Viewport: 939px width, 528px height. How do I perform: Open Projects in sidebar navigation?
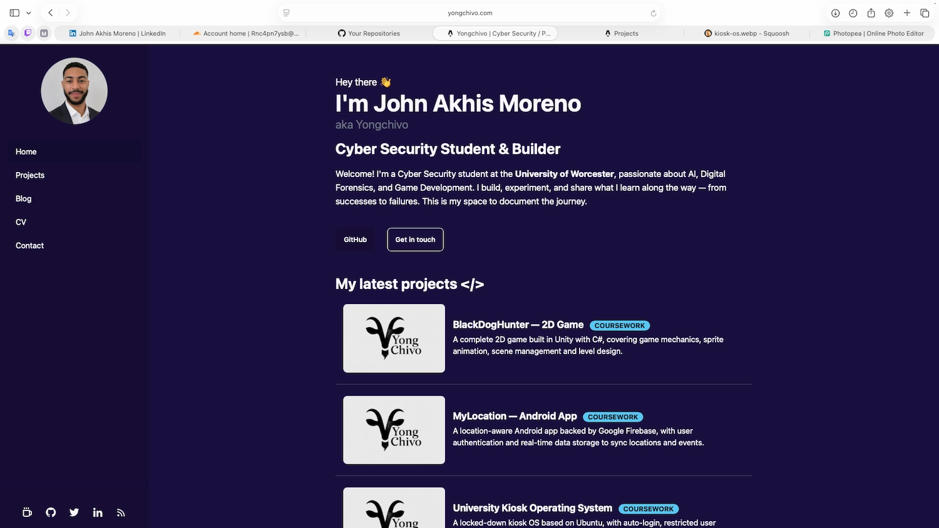[74, 175]
